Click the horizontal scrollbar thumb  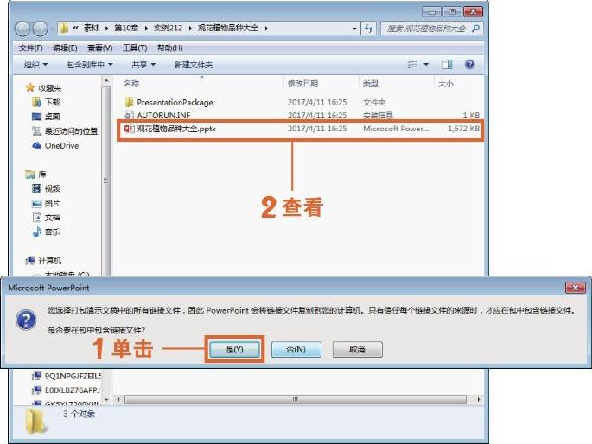(x=296, y=399)
